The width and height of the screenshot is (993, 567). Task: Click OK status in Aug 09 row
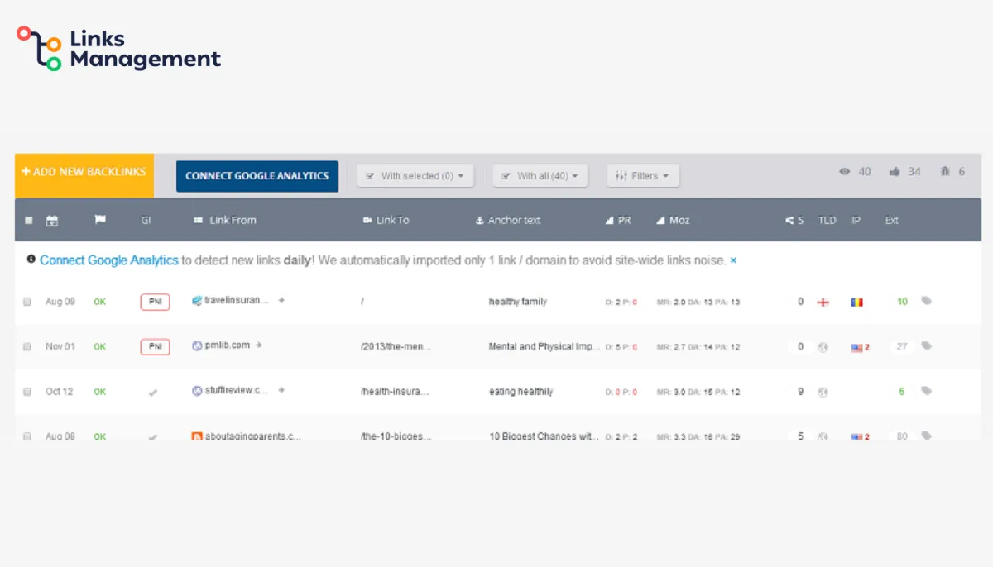point(100,302)
